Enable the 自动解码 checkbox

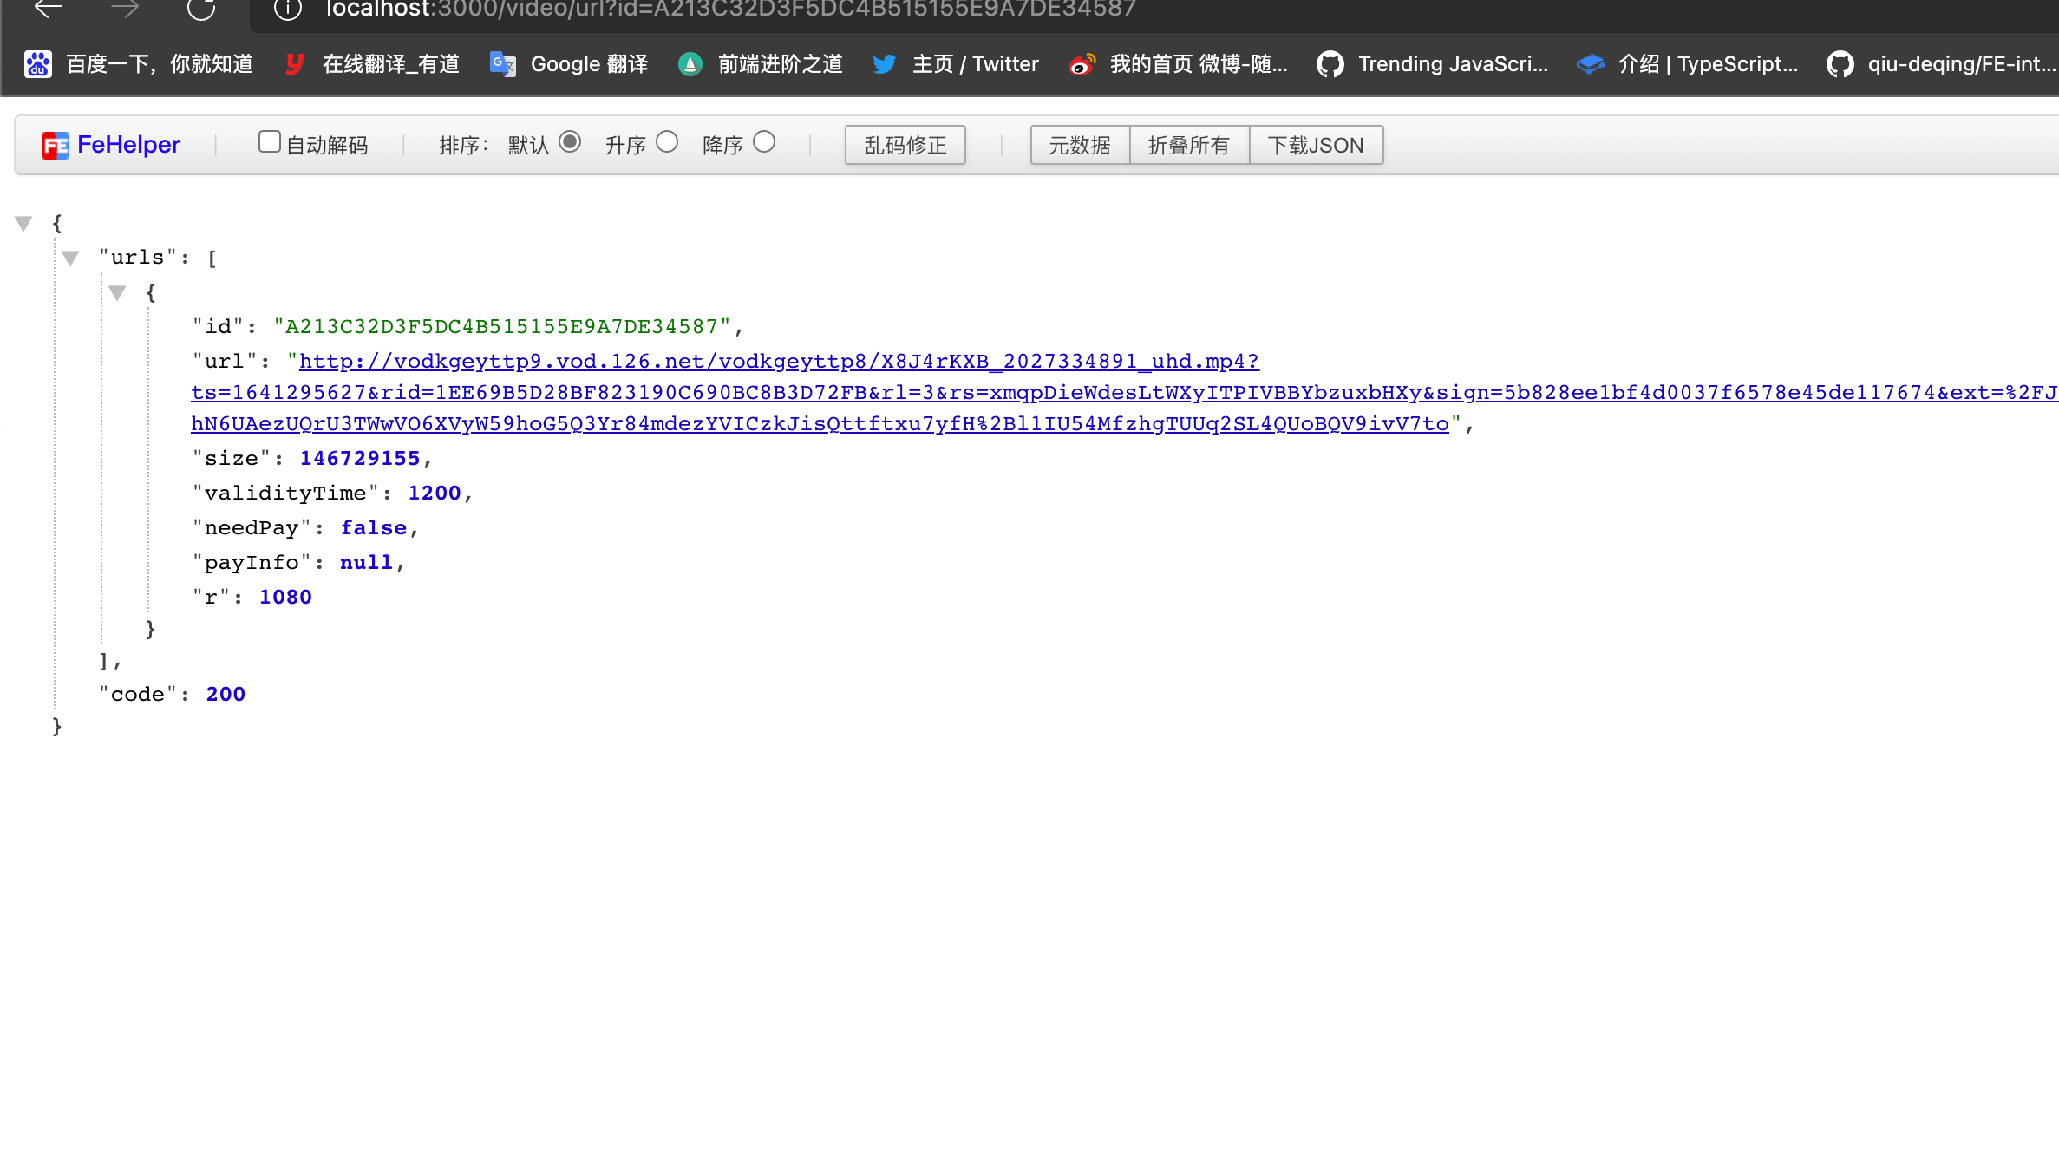tap(269, 142)
